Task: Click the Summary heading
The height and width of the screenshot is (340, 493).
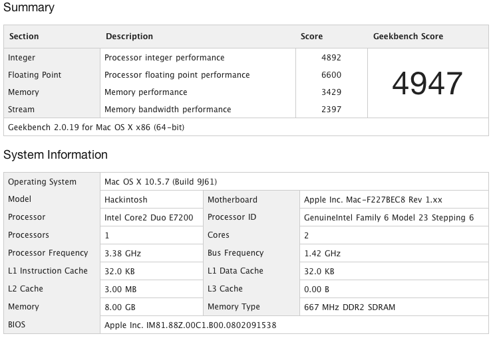Action: (x=29, y=8)
